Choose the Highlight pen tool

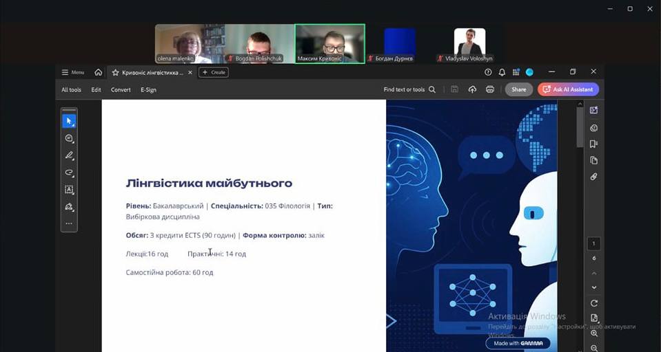tap(69, 155)
